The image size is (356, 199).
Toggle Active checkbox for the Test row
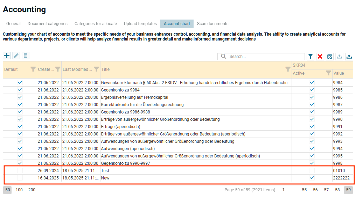(312, 171)
